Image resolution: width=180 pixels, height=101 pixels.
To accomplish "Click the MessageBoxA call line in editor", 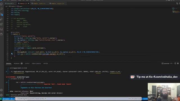I will pyautogui.click(x=58, y=52).
